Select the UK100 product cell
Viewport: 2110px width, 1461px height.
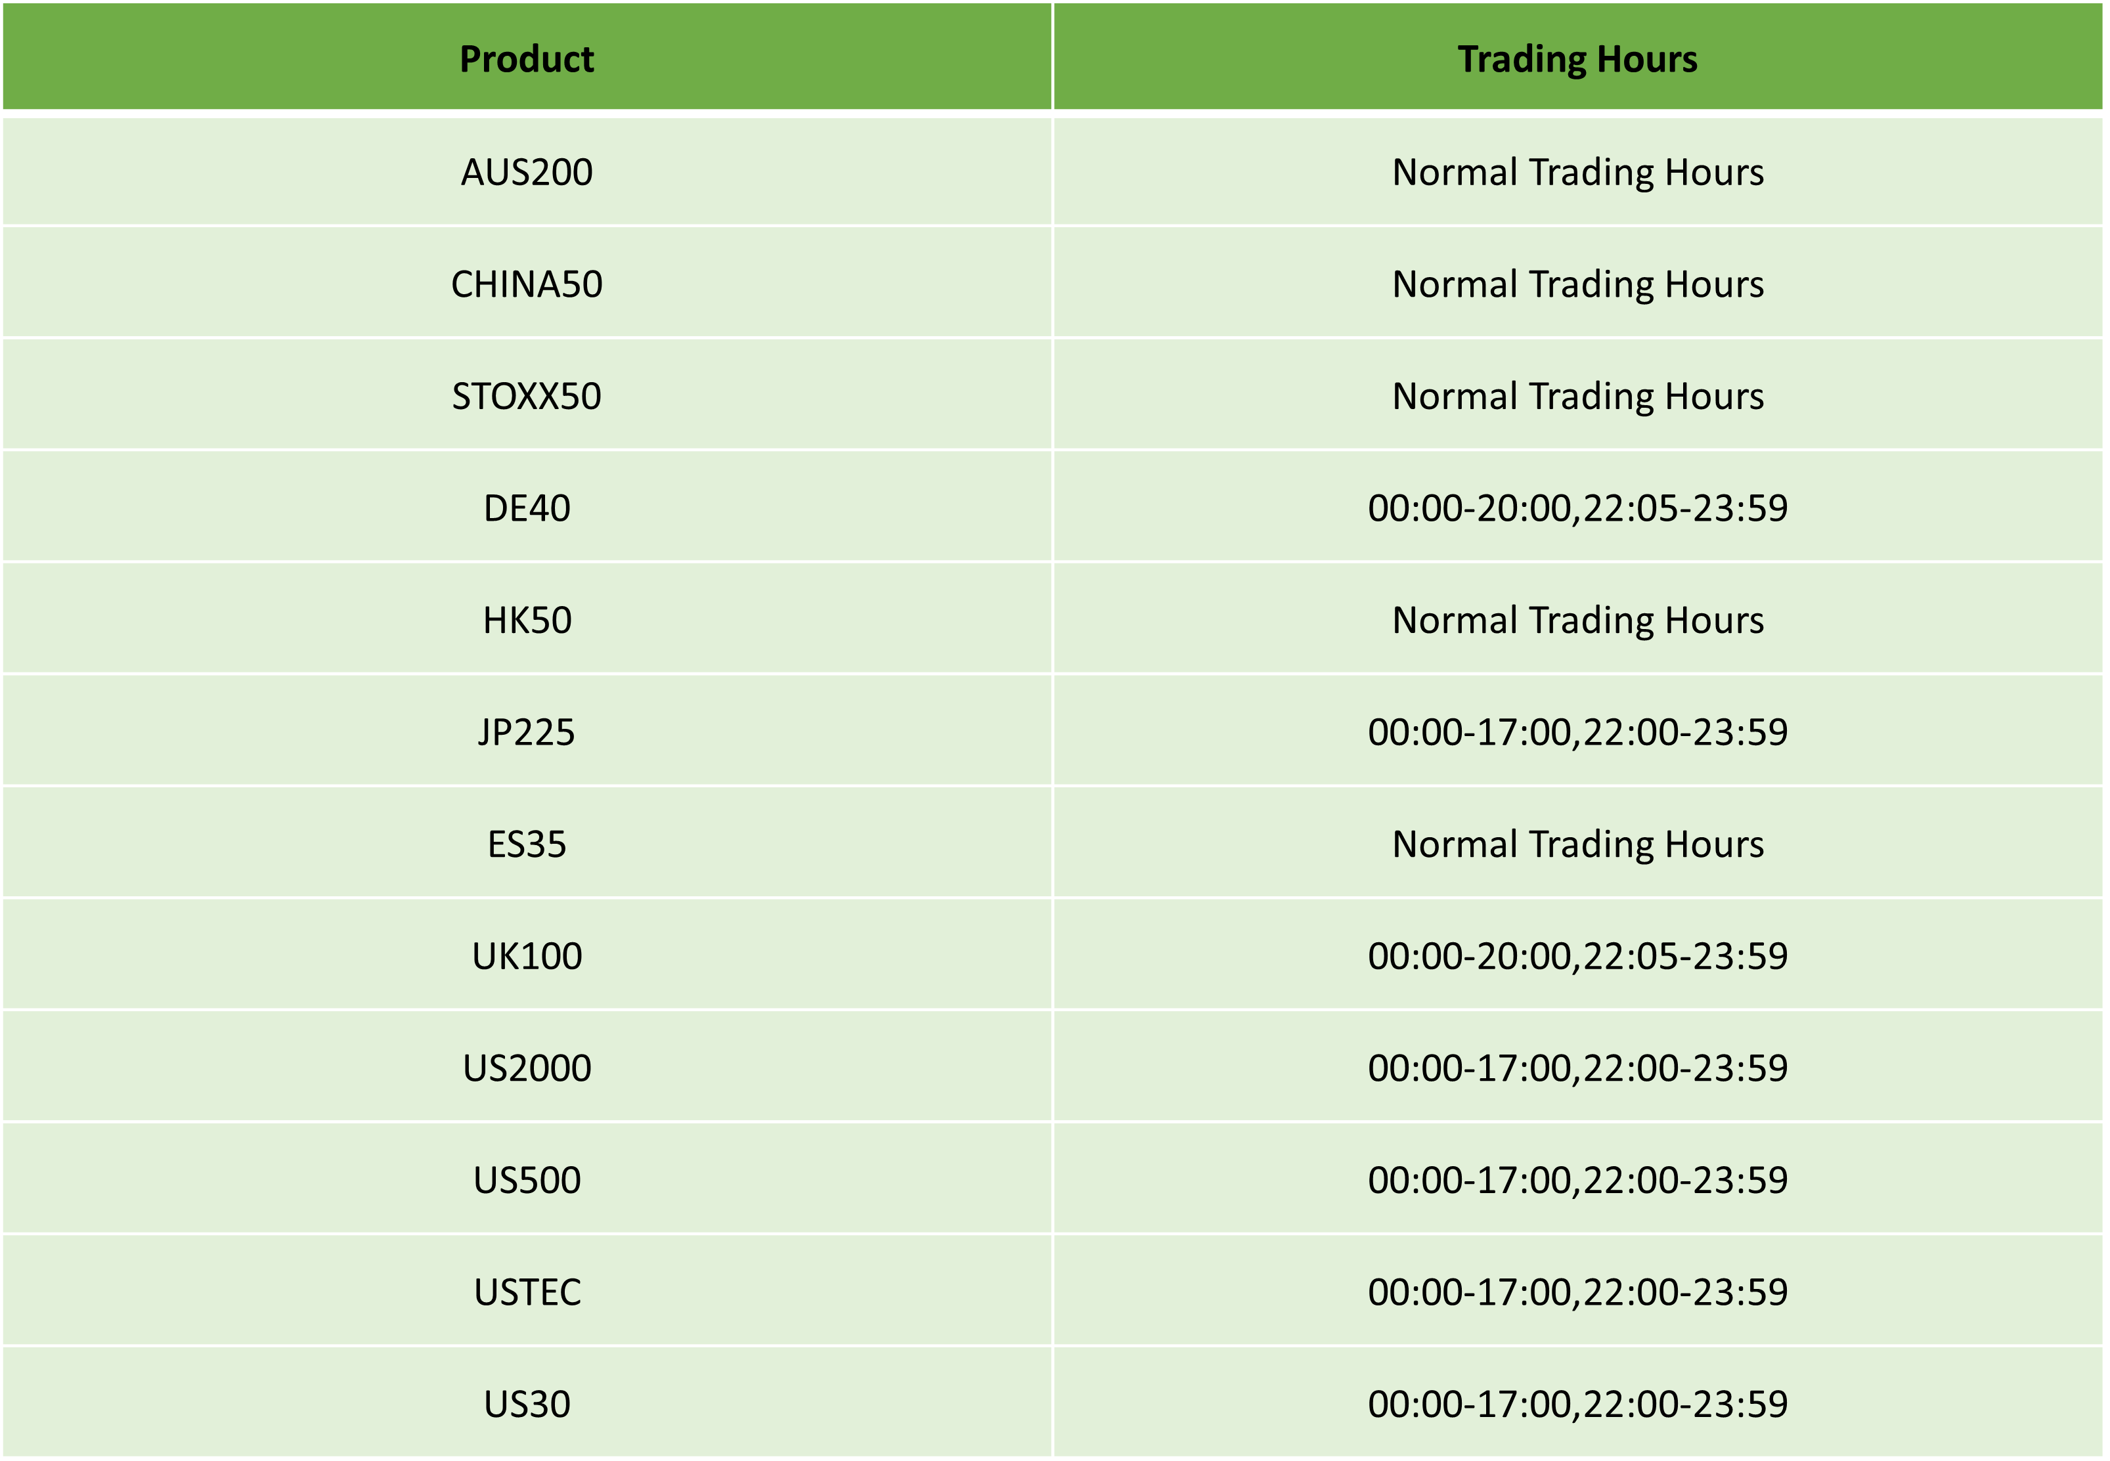tap(527, 955)
